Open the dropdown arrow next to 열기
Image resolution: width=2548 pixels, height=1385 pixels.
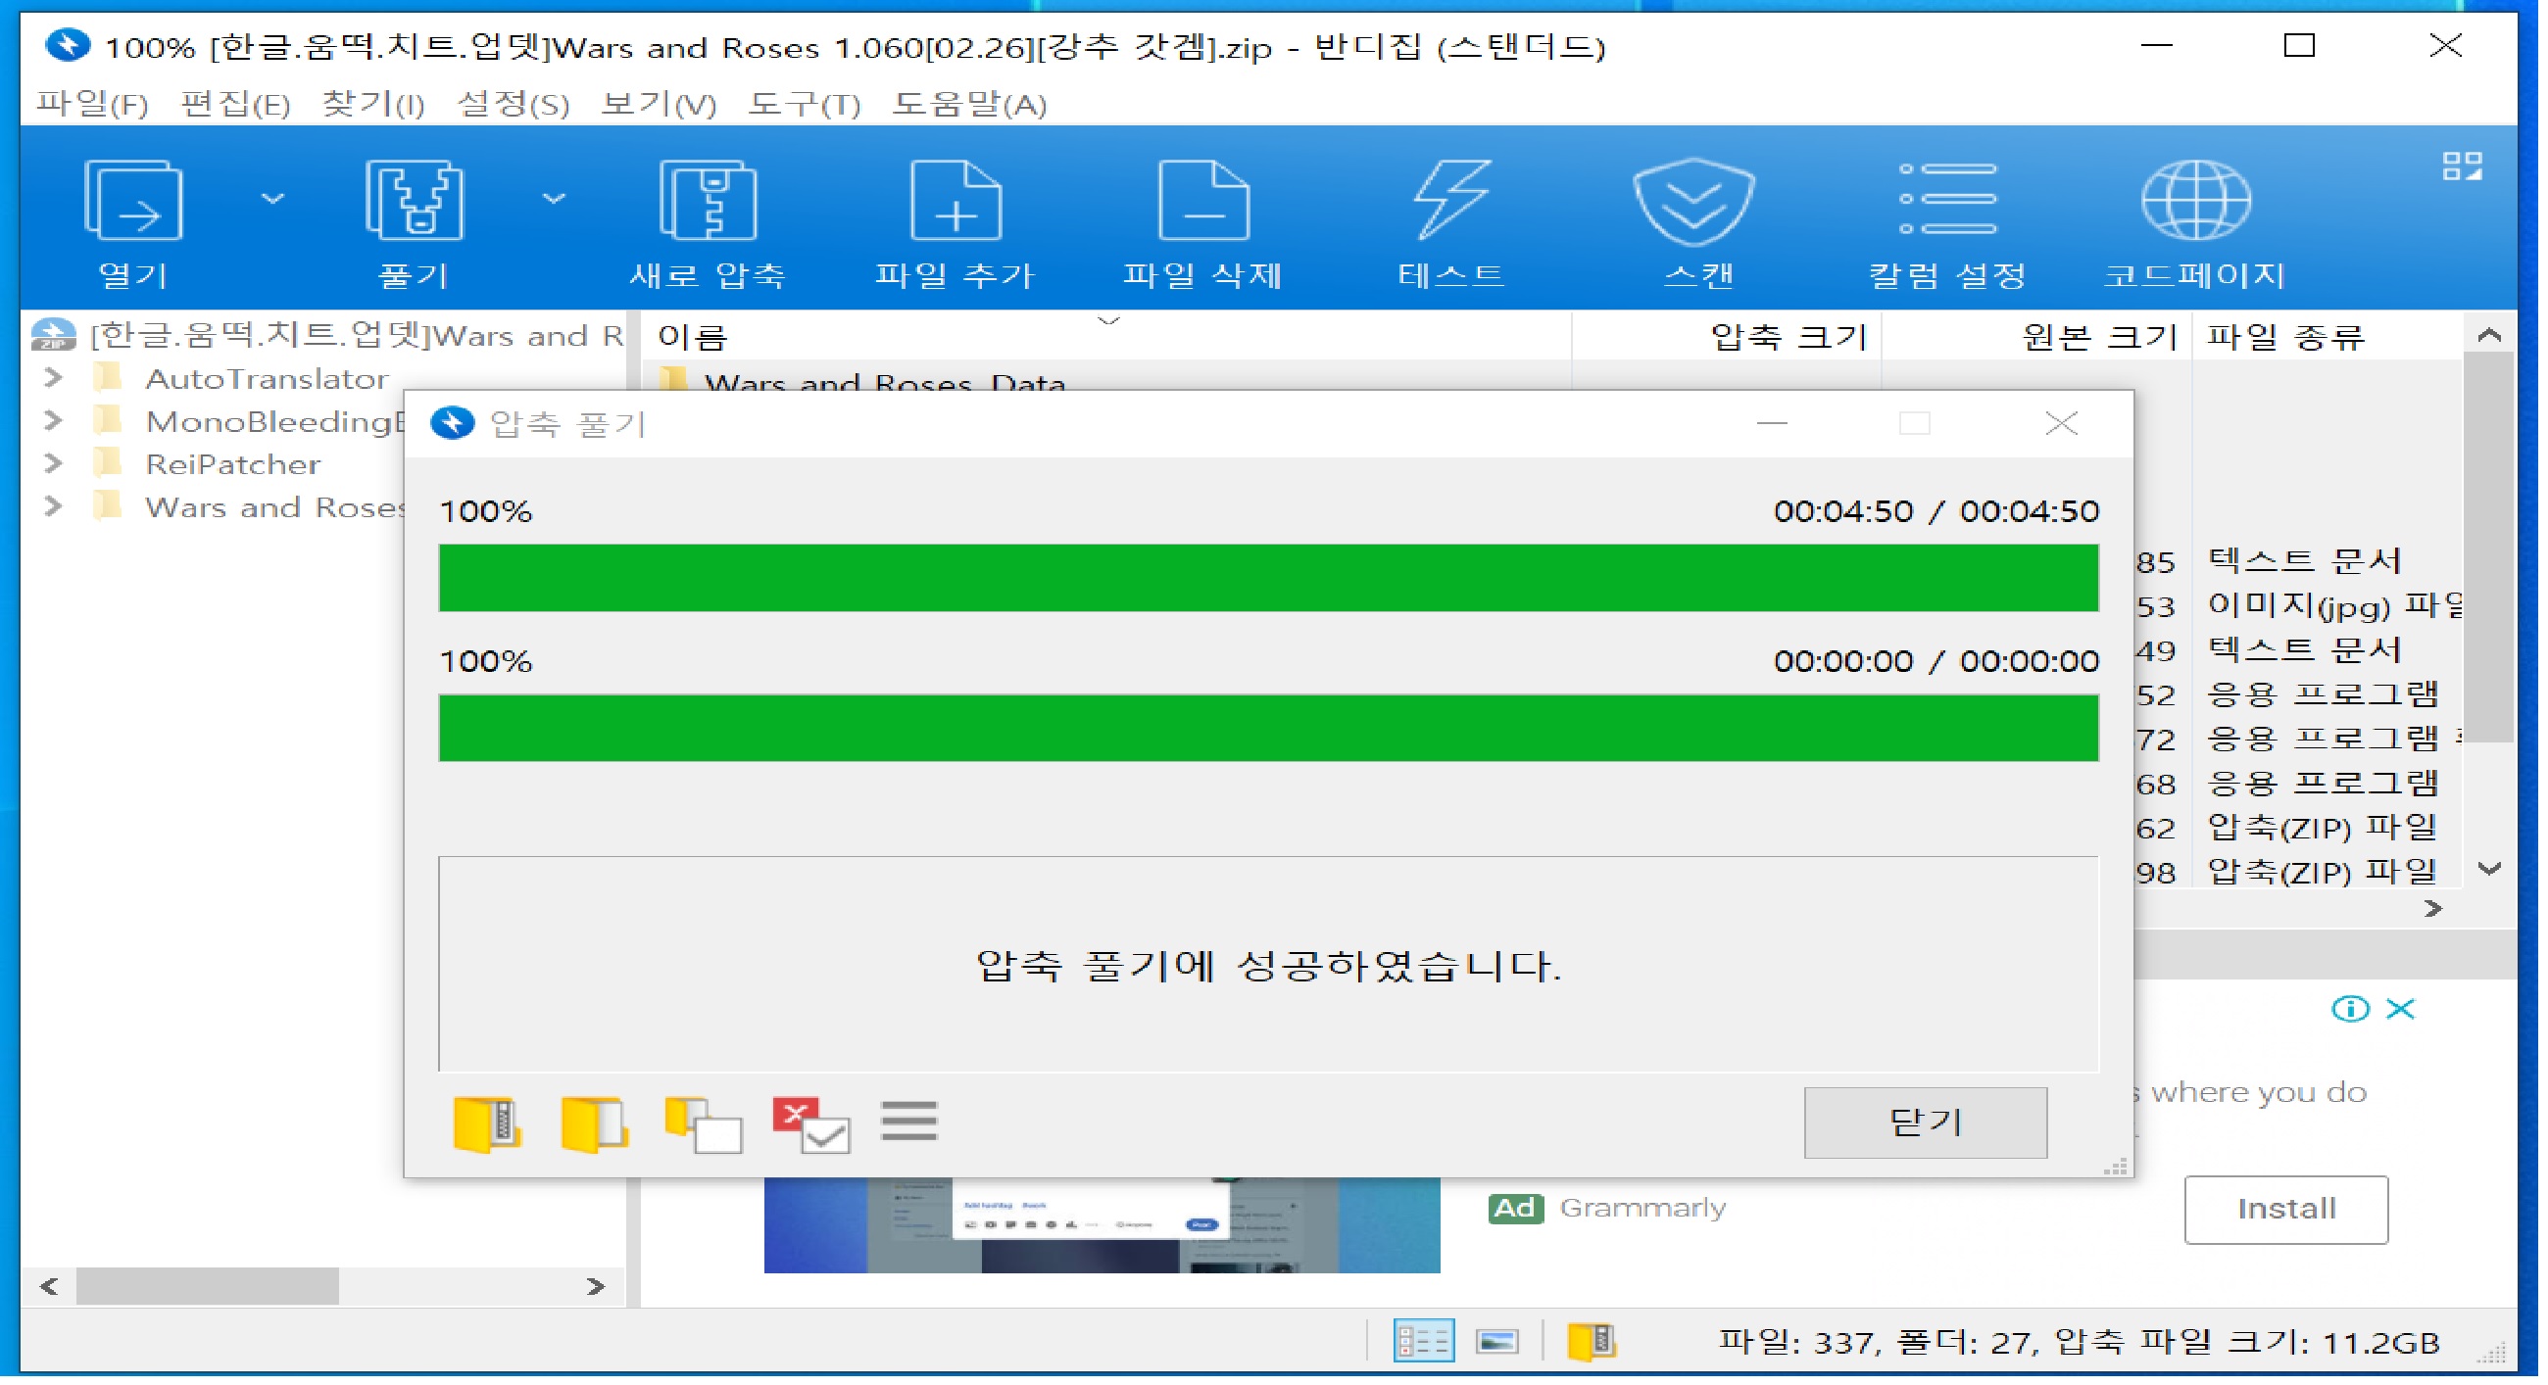coord(273,199)
